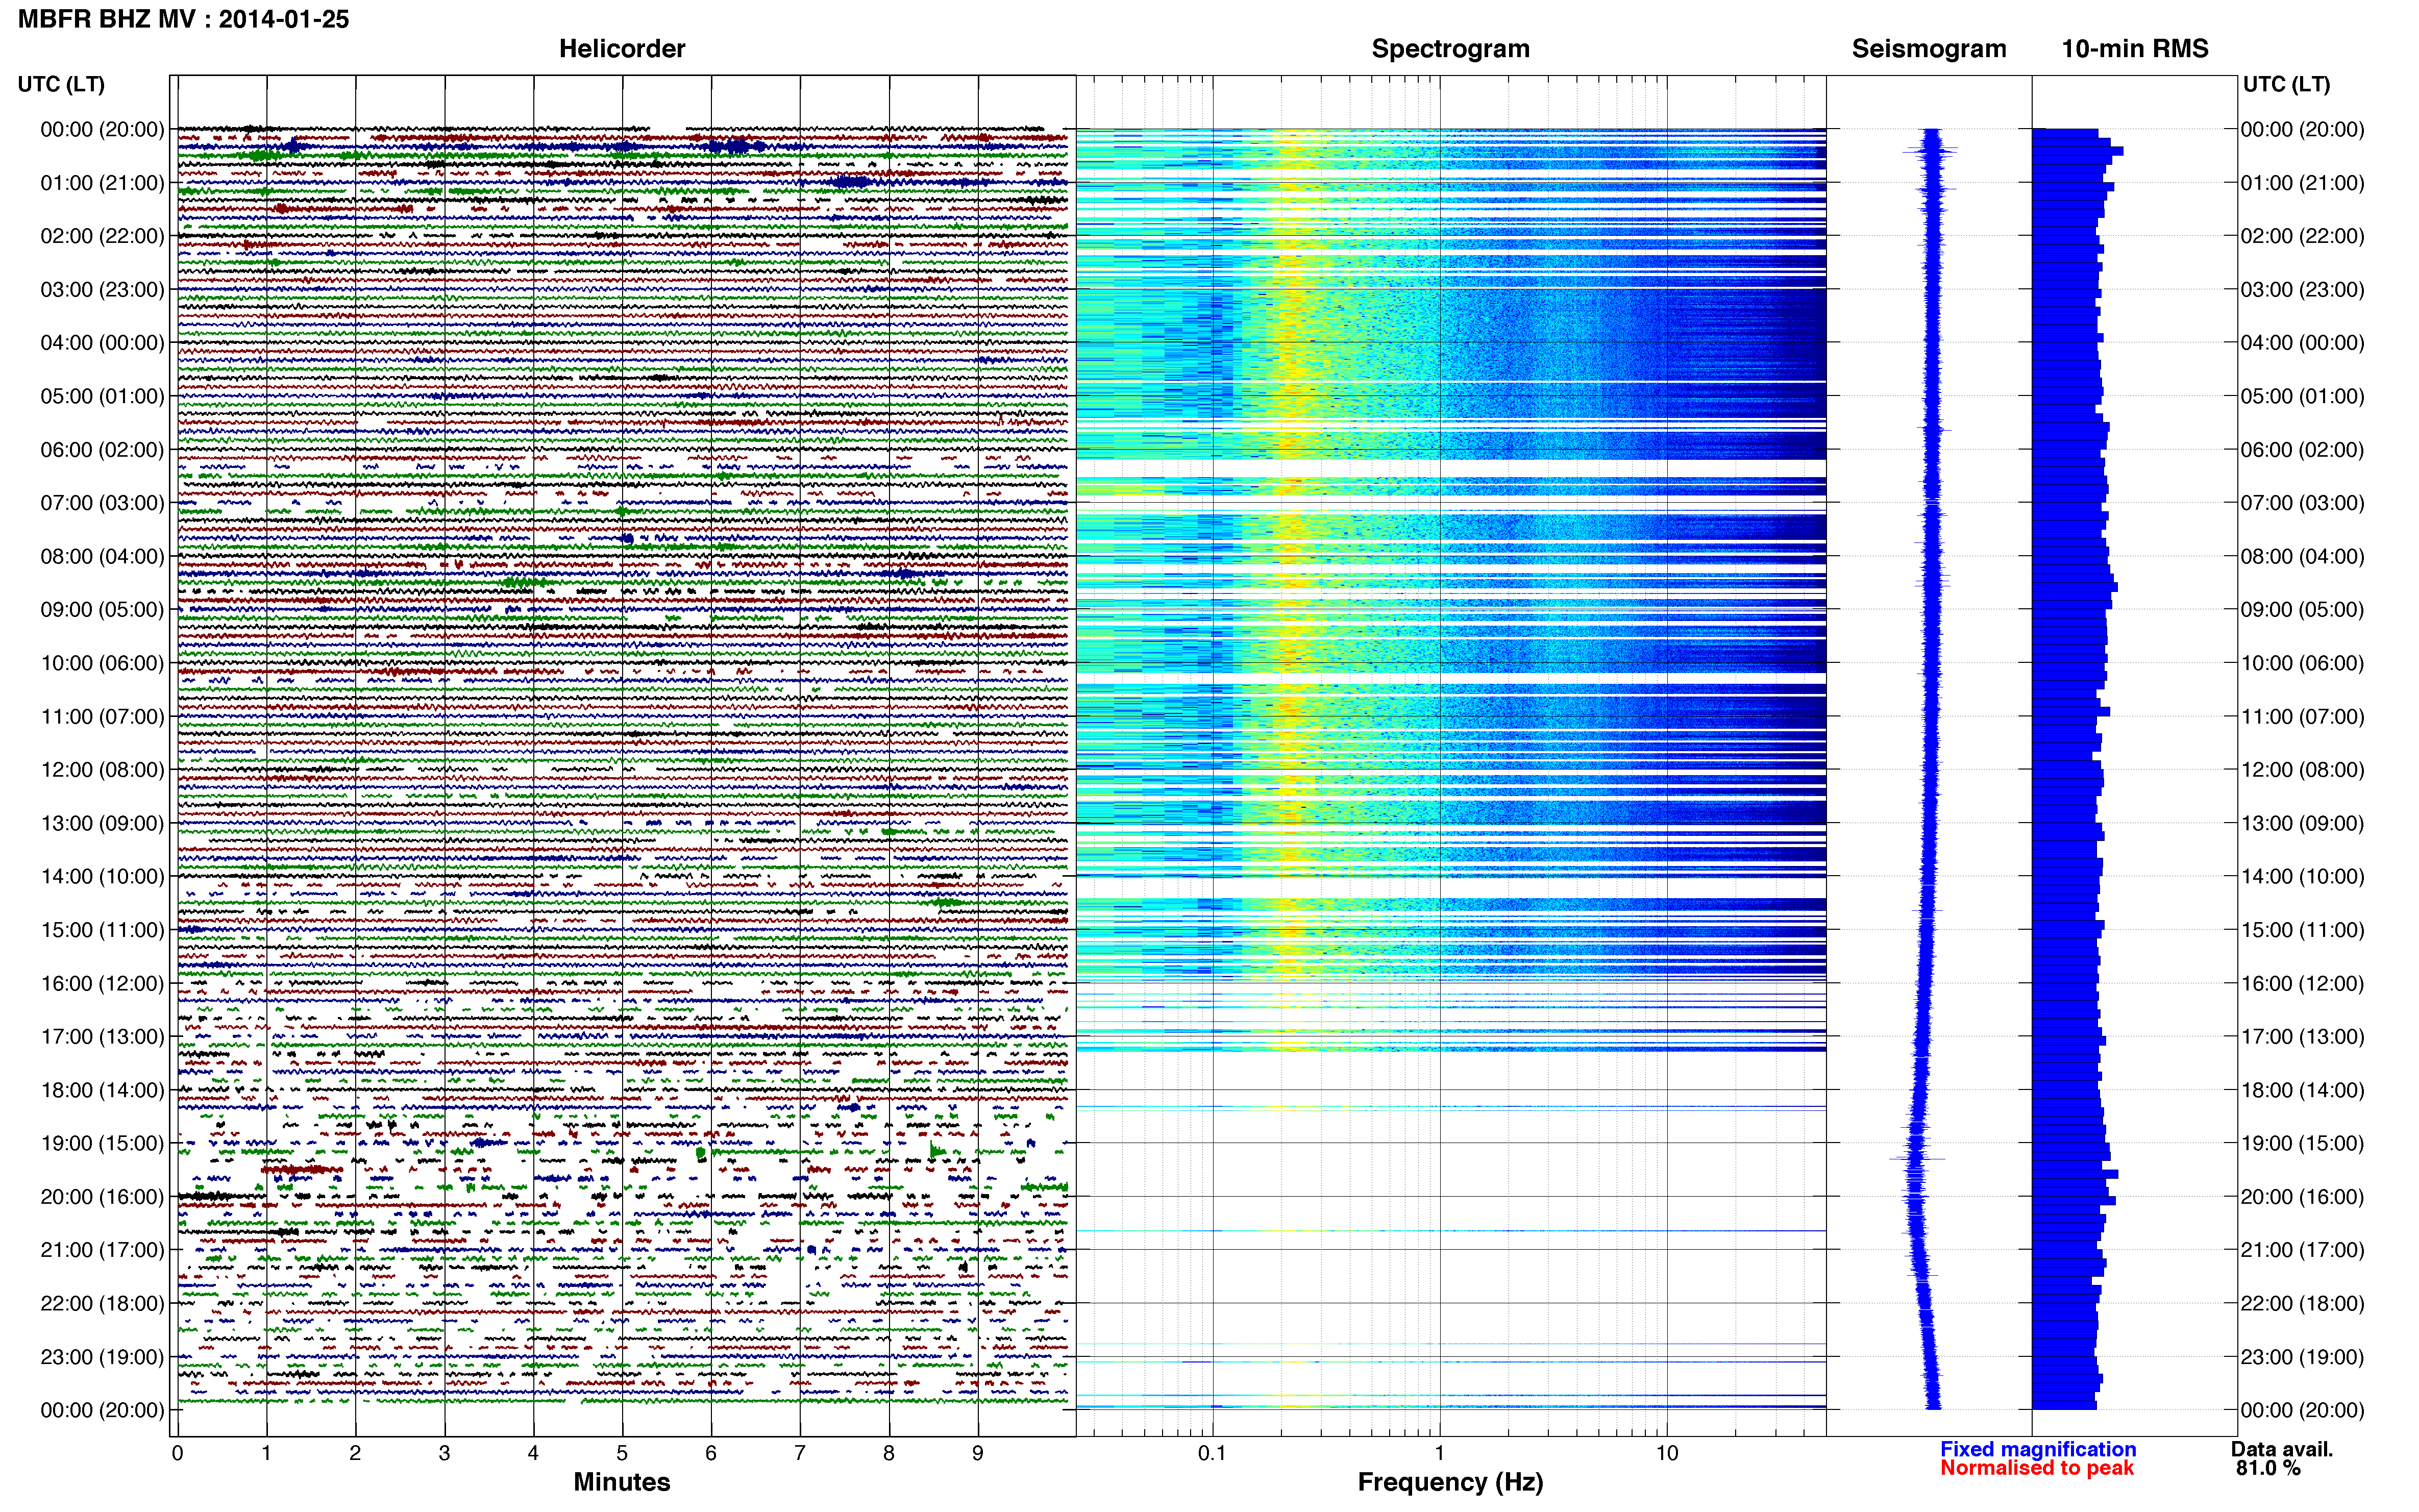Click right-axis time label '16:00 (12:00)'

pyautogui.click(x=2302, y=983)
